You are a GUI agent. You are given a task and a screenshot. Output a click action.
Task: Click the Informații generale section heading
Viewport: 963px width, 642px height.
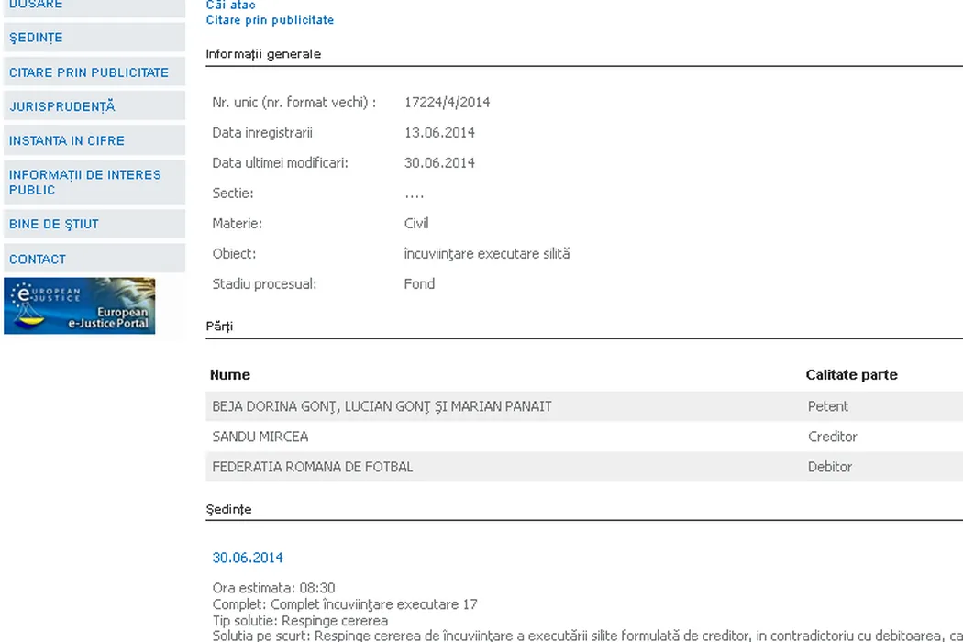[x=263, y=54]
